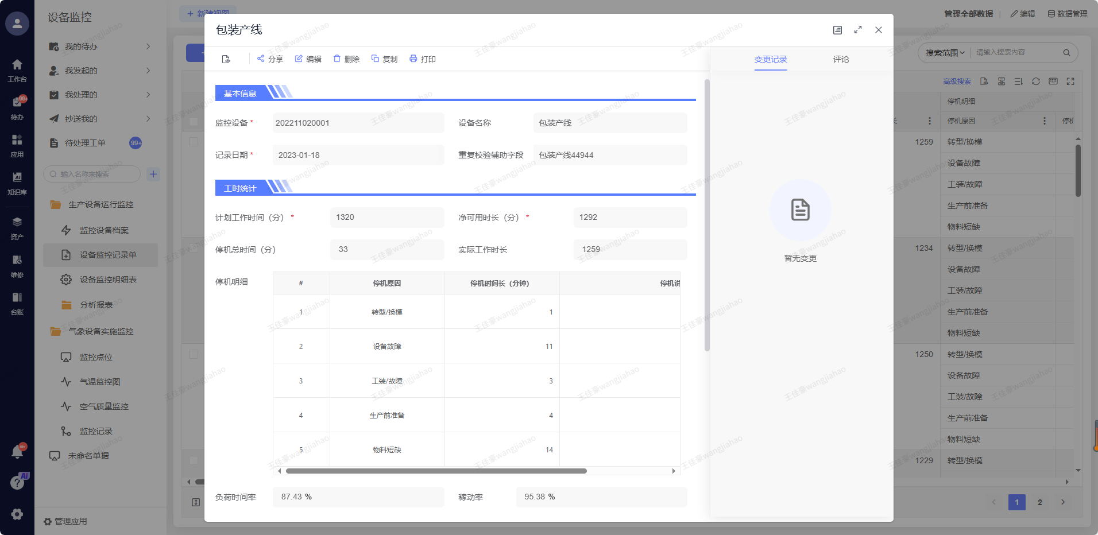The height and width of the screenshot is (535, 1098).
Task: Expand the modal to fullscreen
Action: [858, 30]
